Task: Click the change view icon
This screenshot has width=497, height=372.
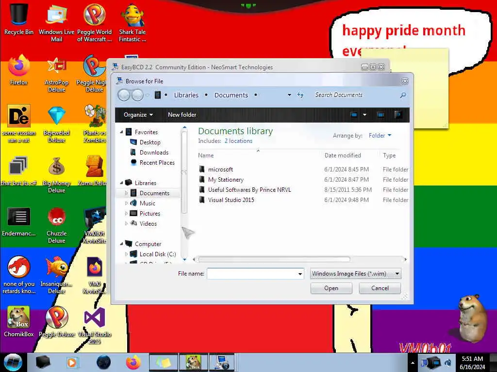Action: click(x=354, y=114)
